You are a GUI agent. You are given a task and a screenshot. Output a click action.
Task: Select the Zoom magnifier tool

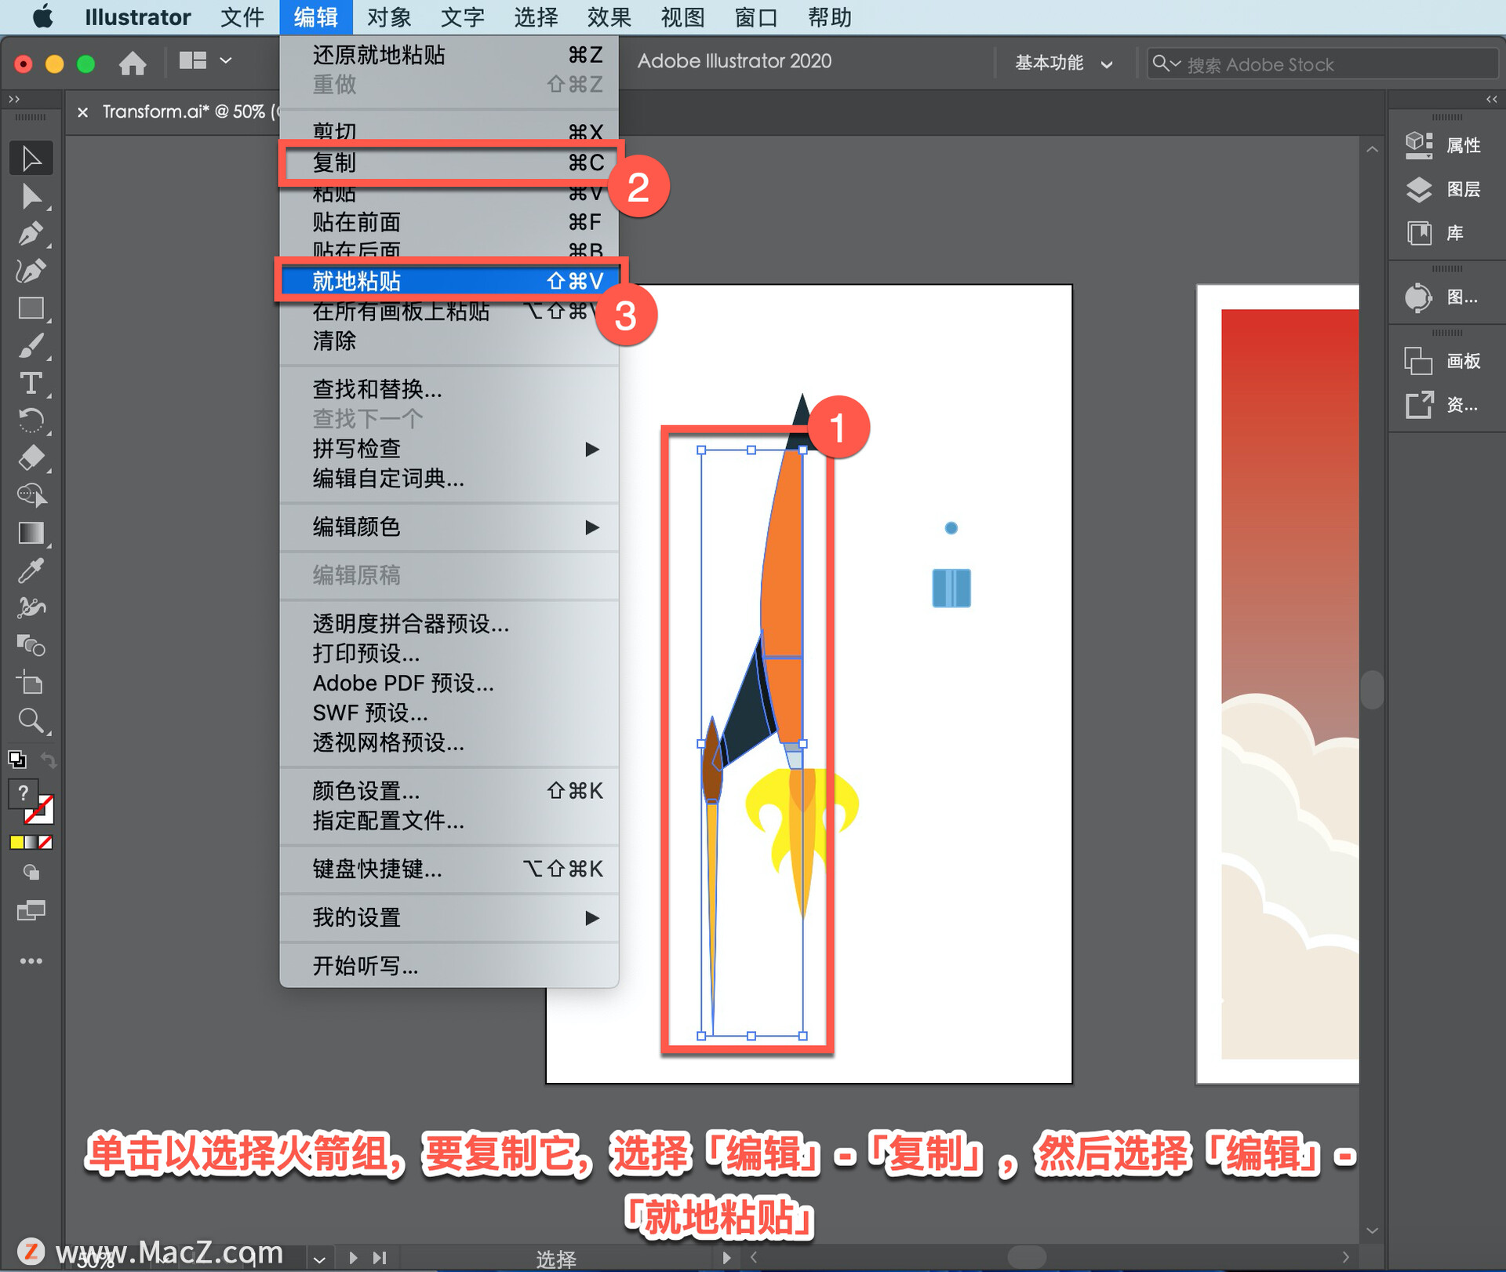[31, 720]
